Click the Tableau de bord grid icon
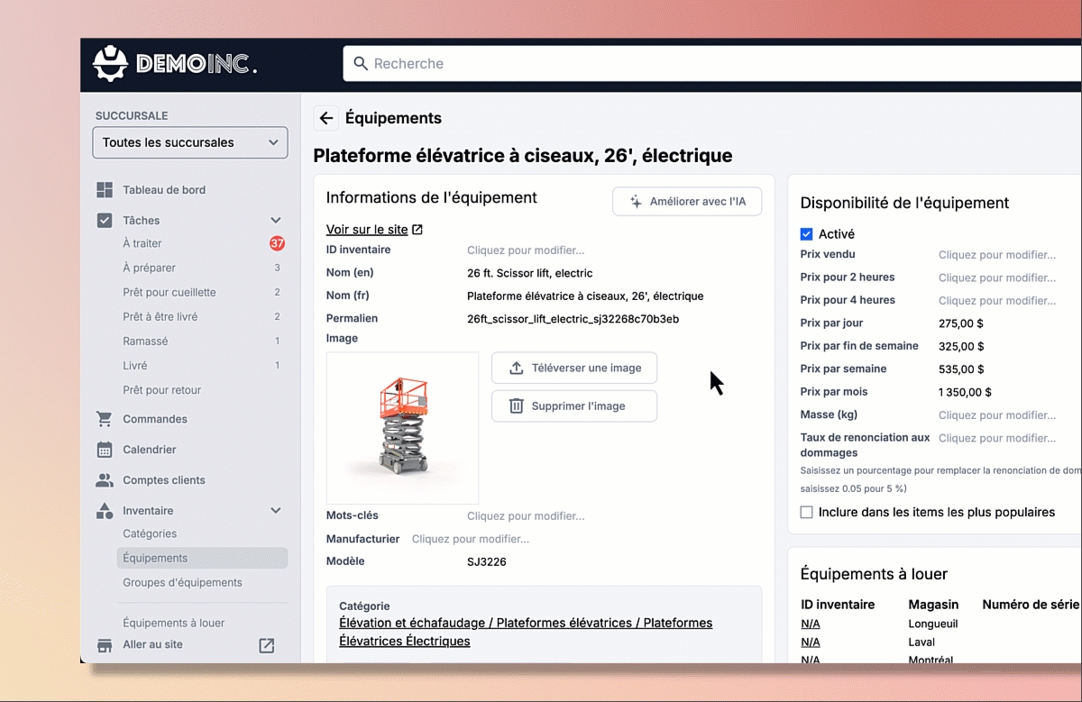This screenshot has width=1082, height=702. click(x=105, y=190)
